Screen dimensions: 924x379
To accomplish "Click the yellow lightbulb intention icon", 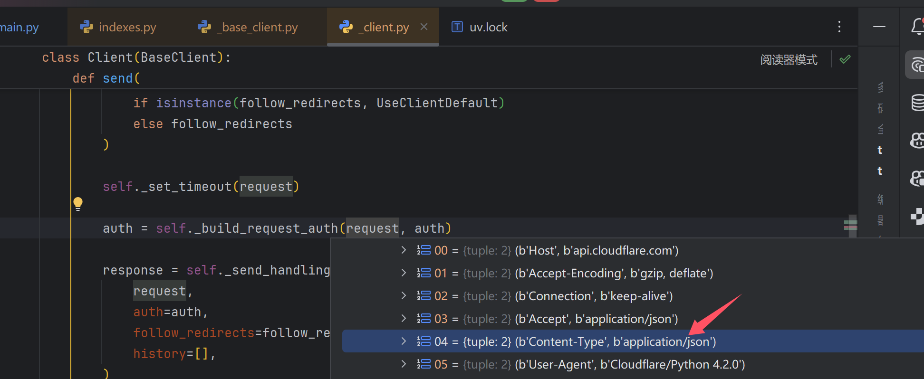I will [x=78, y=204].
